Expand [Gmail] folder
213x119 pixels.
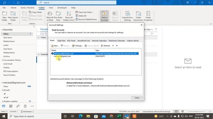pyautogui.click(x=2, y=90)
